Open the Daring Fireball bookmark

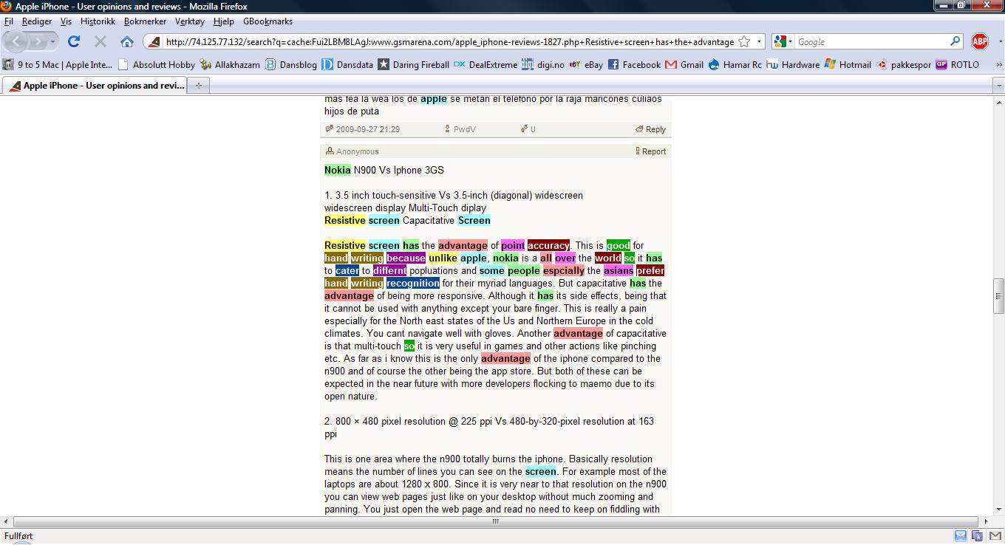pyautogui.click(x=414, y=64)
